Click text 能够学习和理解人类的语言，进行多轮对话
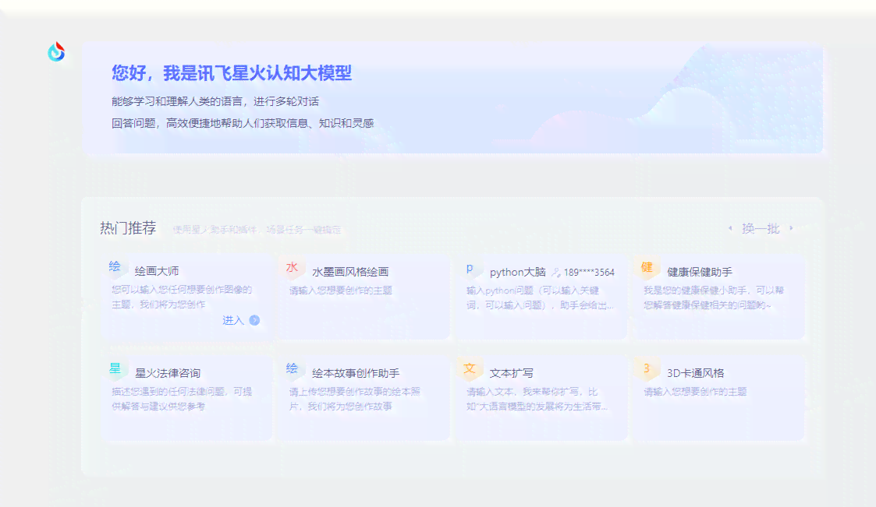 click(215, 101)
